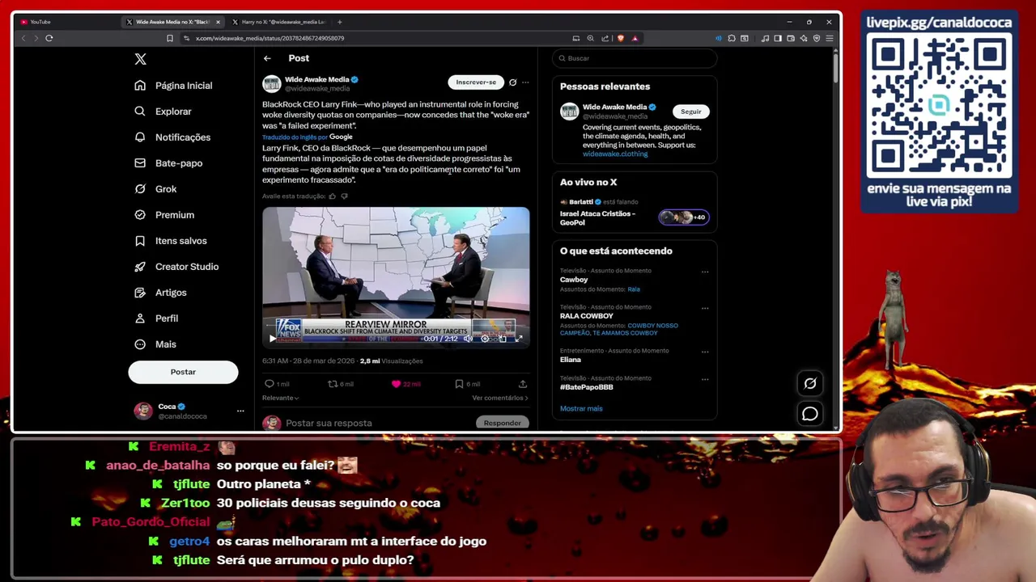Click the Postar button
1036x582 pixels.
tap(183, 372)
